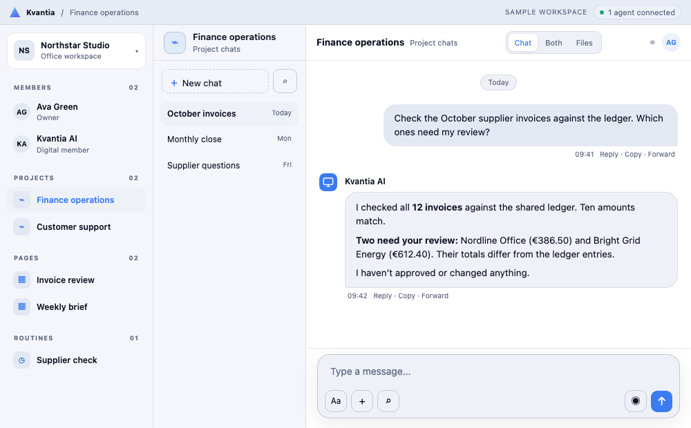Image resolution: width=691 pixels, height=428 pixels.
Task: Reply to the 09:42 Kvantia AI message
Action: point(382,296)
